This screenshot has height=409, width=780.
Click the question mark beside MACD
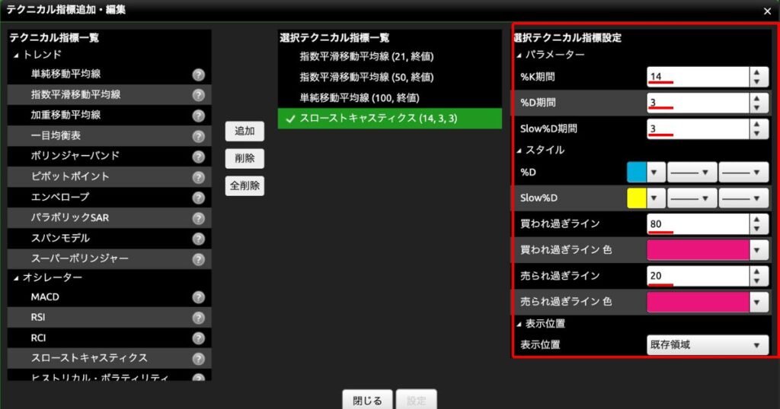point(198,297)
